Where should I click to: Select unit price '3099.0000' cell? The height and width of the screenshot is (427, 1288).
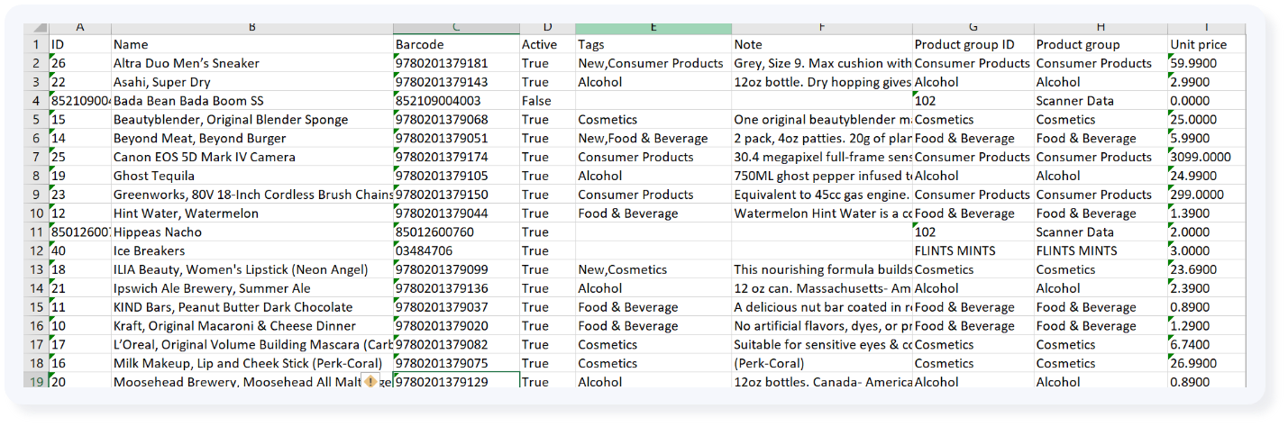pyautogui.click(x=1207, y=157)
